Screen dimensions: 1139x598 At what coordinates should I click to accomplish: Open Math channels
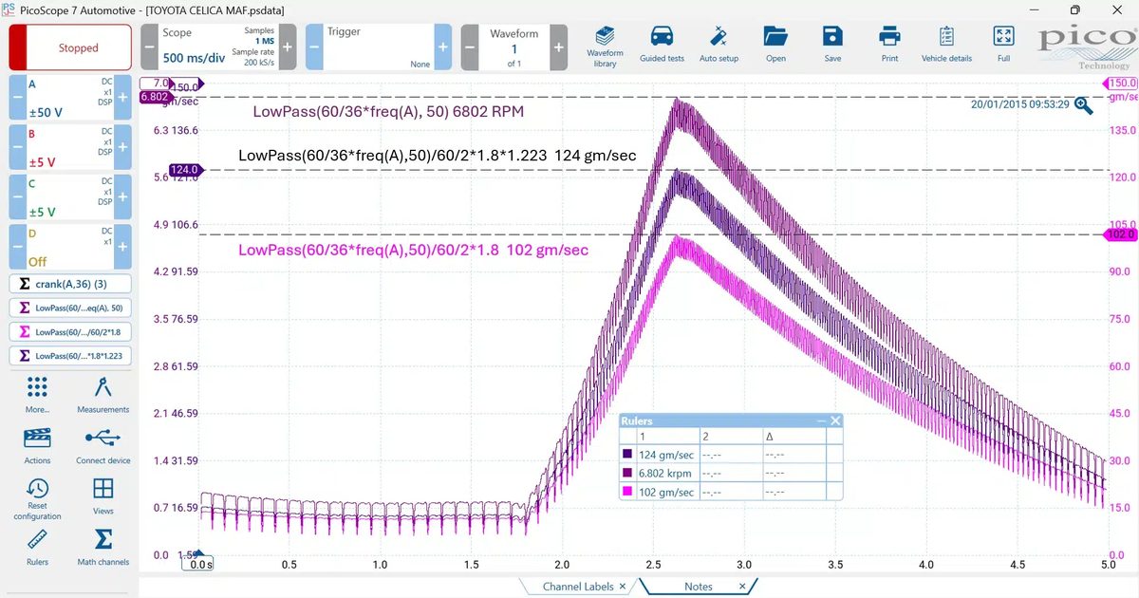pyautogui.click(x=103, y=548)
